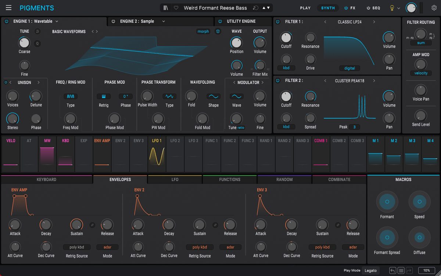
Task: Toggle Unison power button
Action: pos(6,82)
